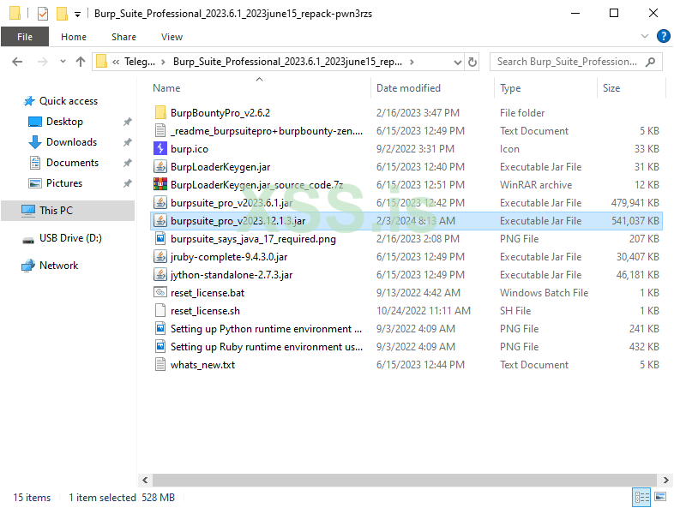This screenshot has height=508, width=674.
Task: Click type cell Windows Batch File
Action: tap(544, 292)
